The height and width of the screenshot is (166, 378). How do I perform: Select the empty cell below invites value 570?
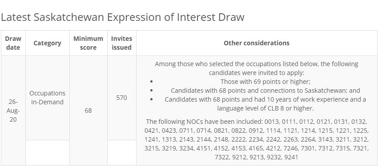pos(122,153)
